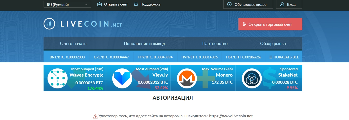Click the money bag icon in red button
This screenshot has height=120, width=349.
coord(244,24)
